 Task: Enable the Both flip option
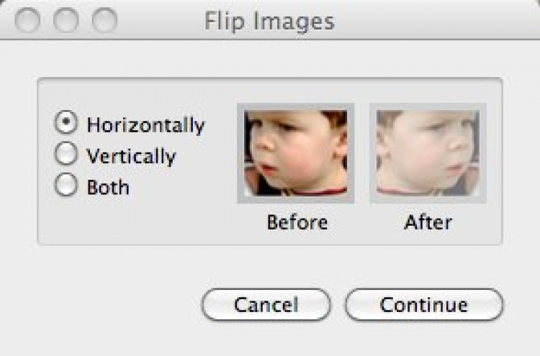coord(66,186)
